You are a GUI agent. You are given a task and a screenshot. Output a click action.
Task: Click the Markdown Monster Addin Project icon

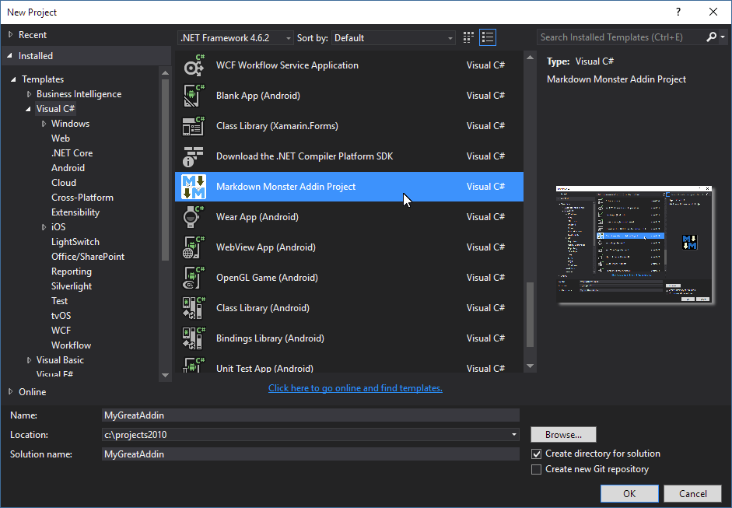[193, 187]
